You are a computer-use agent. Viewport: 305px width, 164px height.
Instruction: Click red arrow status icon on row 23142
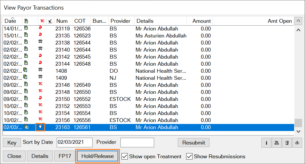40,56
